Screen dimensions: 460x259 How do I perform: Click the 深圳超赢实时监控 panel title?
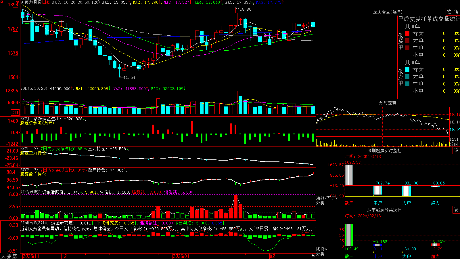click(x=384, y=151)
